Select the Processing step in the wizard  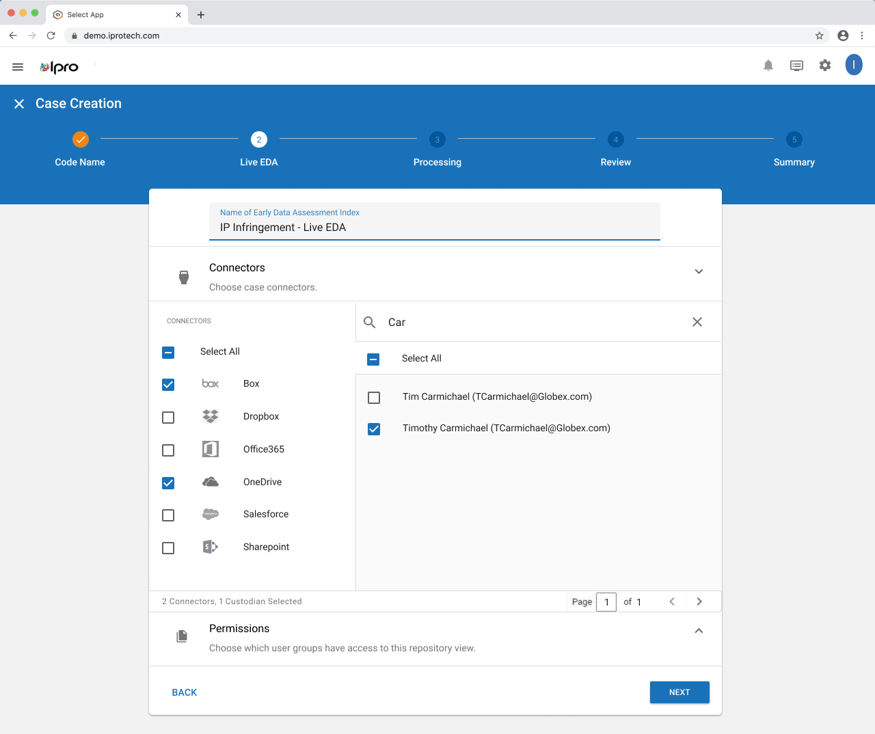pyautogui.click(x=437, y=139)
